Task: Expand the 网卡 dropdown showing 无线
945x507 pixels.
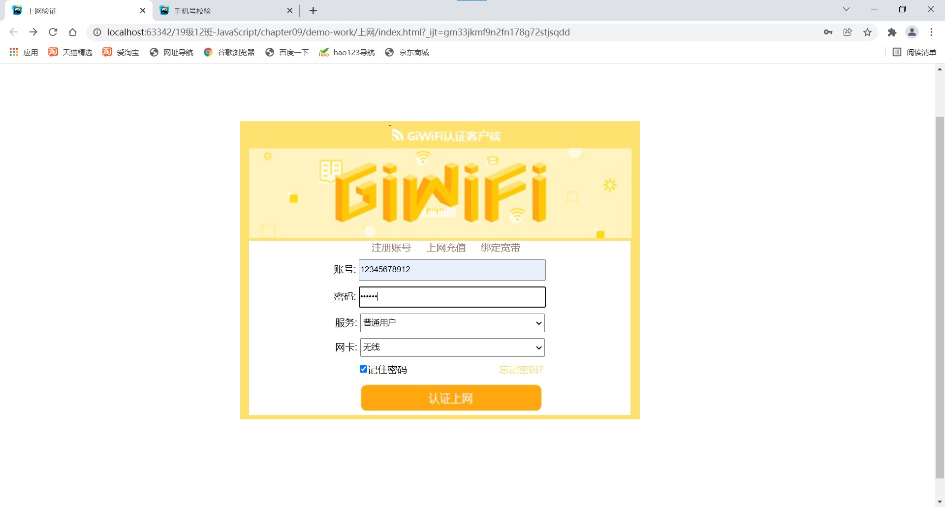Action: tap(452, 348)
